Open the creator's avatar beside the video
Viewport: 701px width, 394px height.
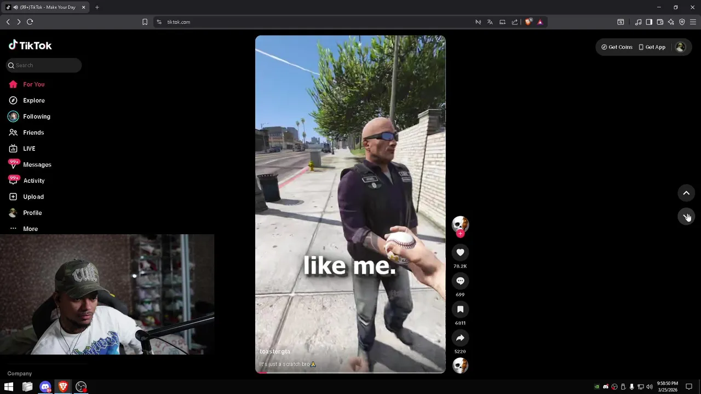(460, 224)
